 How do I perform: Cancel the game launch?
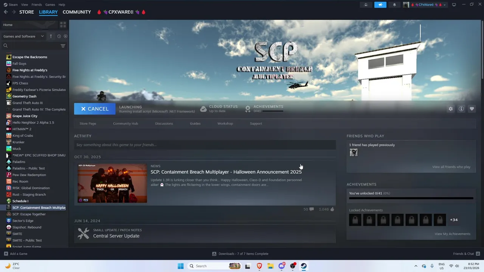tap(95, 109)
